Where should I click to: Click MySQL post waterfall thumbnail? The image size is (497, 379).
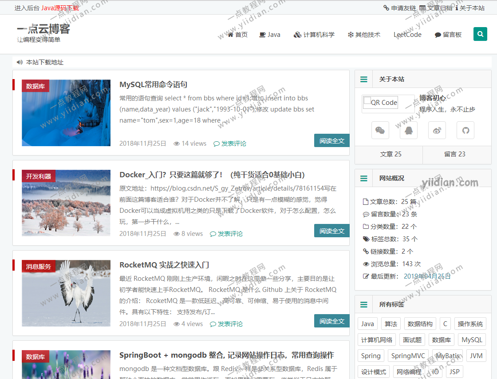coord(66,113)
